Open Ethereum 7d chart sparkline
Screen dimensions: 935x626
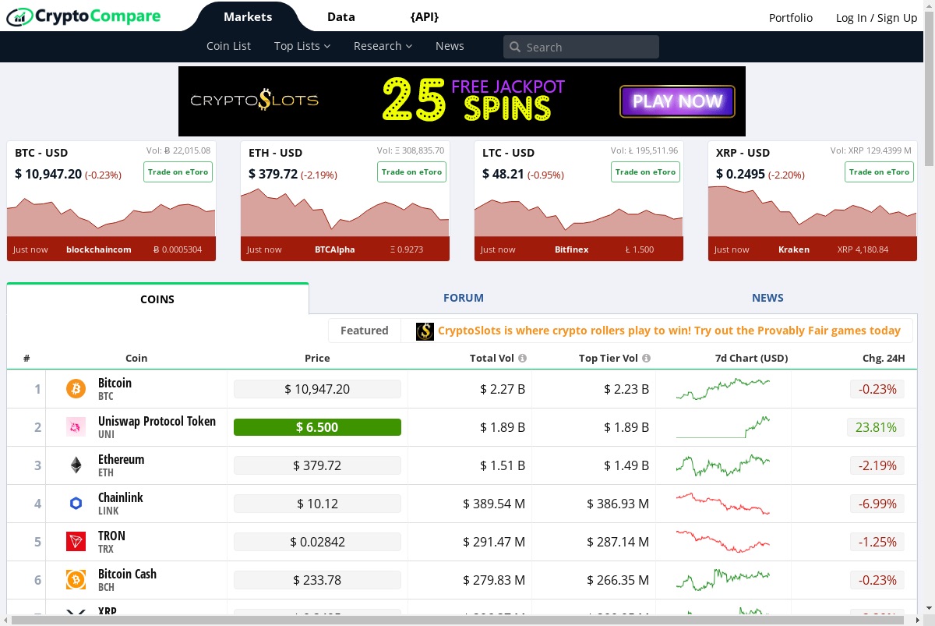[723, 465]
